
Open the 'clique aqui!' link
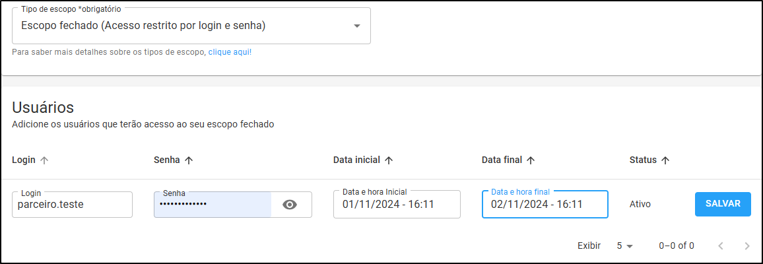click(230, 52)
